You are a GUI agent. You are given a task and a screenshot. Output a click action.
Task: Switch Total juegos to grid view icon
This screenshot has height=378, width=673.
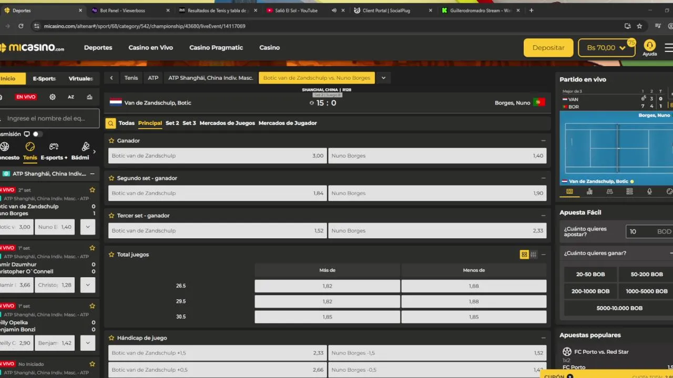point(524,255)
